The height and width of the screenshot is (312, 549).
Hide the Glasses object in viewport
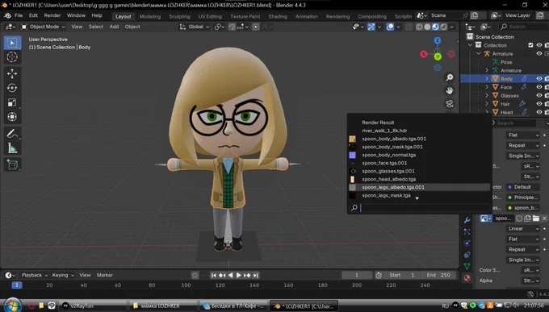point(539,95)
